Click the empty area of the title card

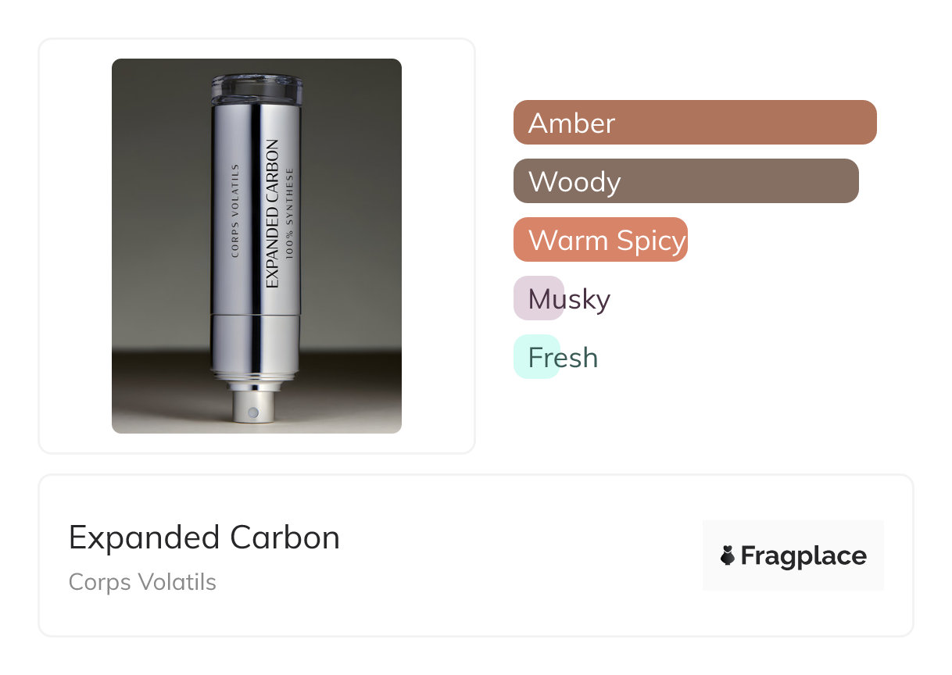508,556
